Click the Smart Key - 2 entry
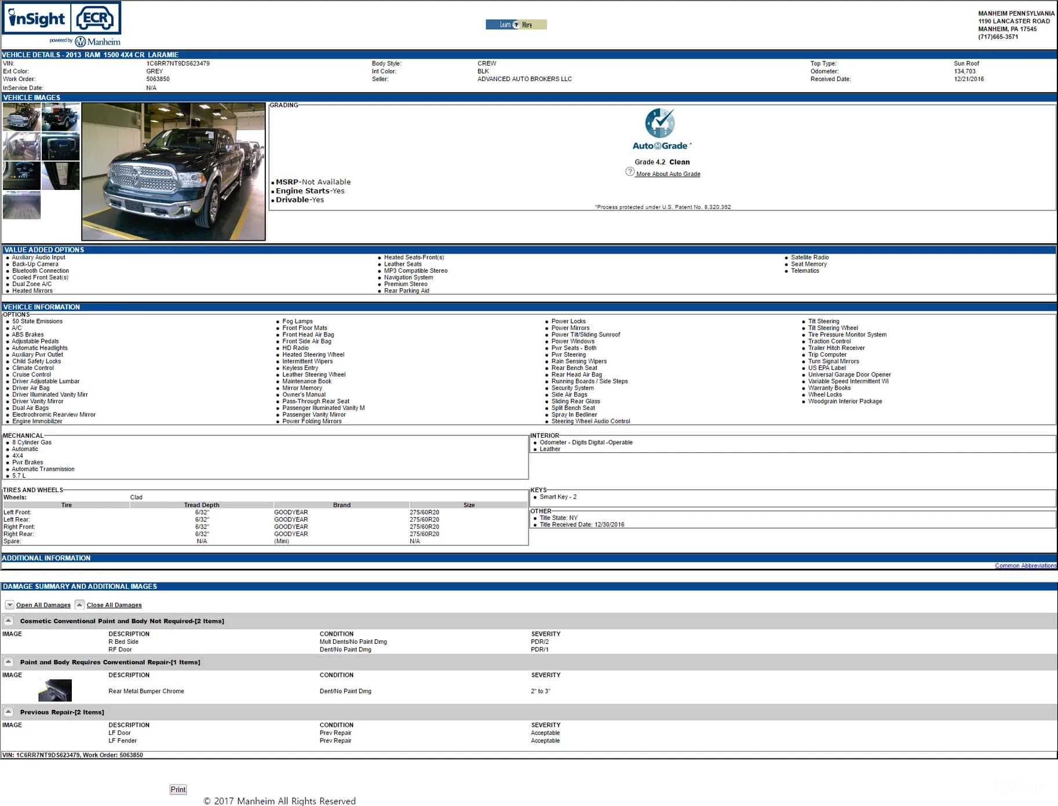Screen dimensions: 1058x806 558,497
